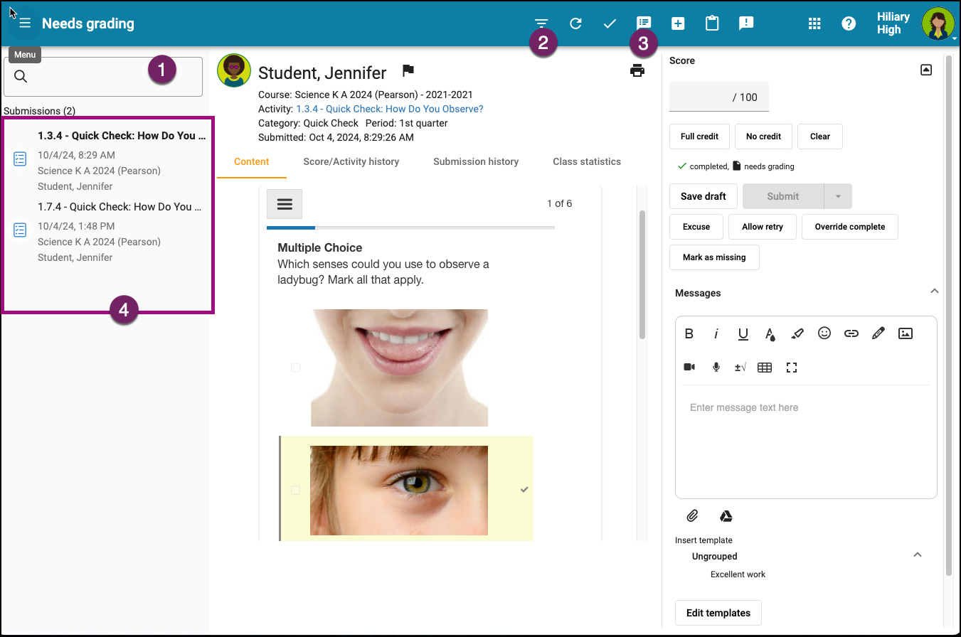Image resolution: width=961 pixels, height=637 pixels.
Task: Collapse the Score panel arrow box
Action: click(x=926, y=70)
